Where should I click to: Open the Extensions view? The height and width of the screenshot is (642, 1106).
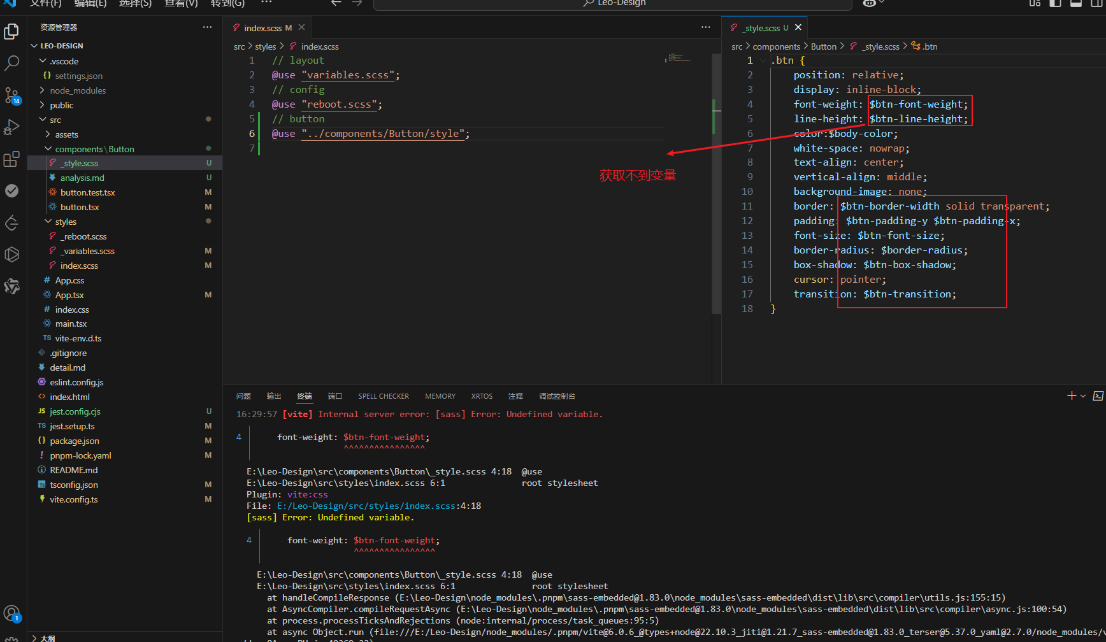click(12, 159)
